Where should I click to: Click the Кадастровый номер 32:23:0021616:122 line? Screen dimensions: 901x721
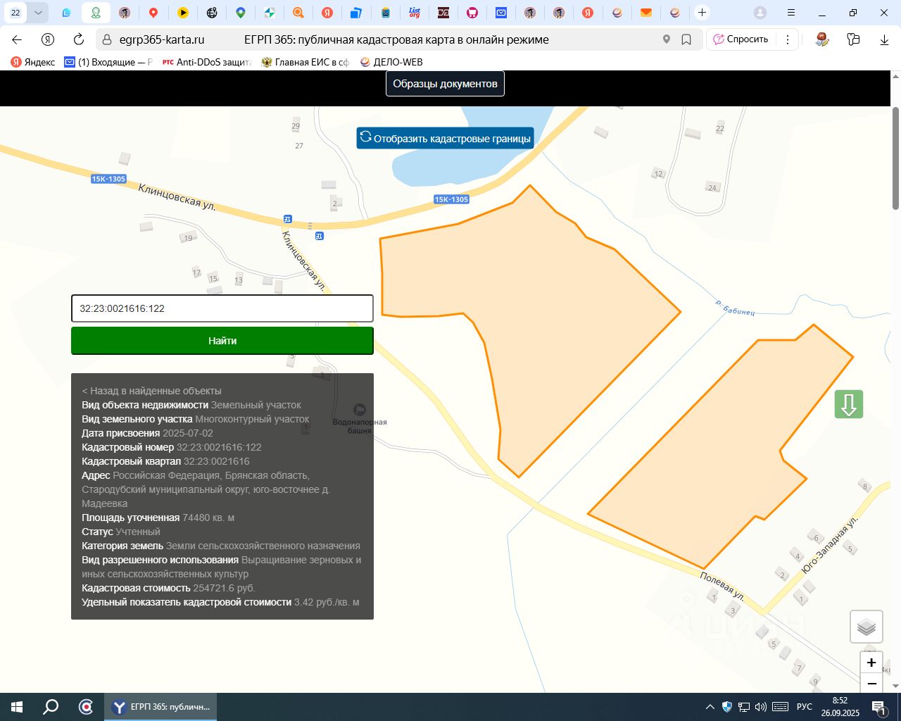click(172, 447)
